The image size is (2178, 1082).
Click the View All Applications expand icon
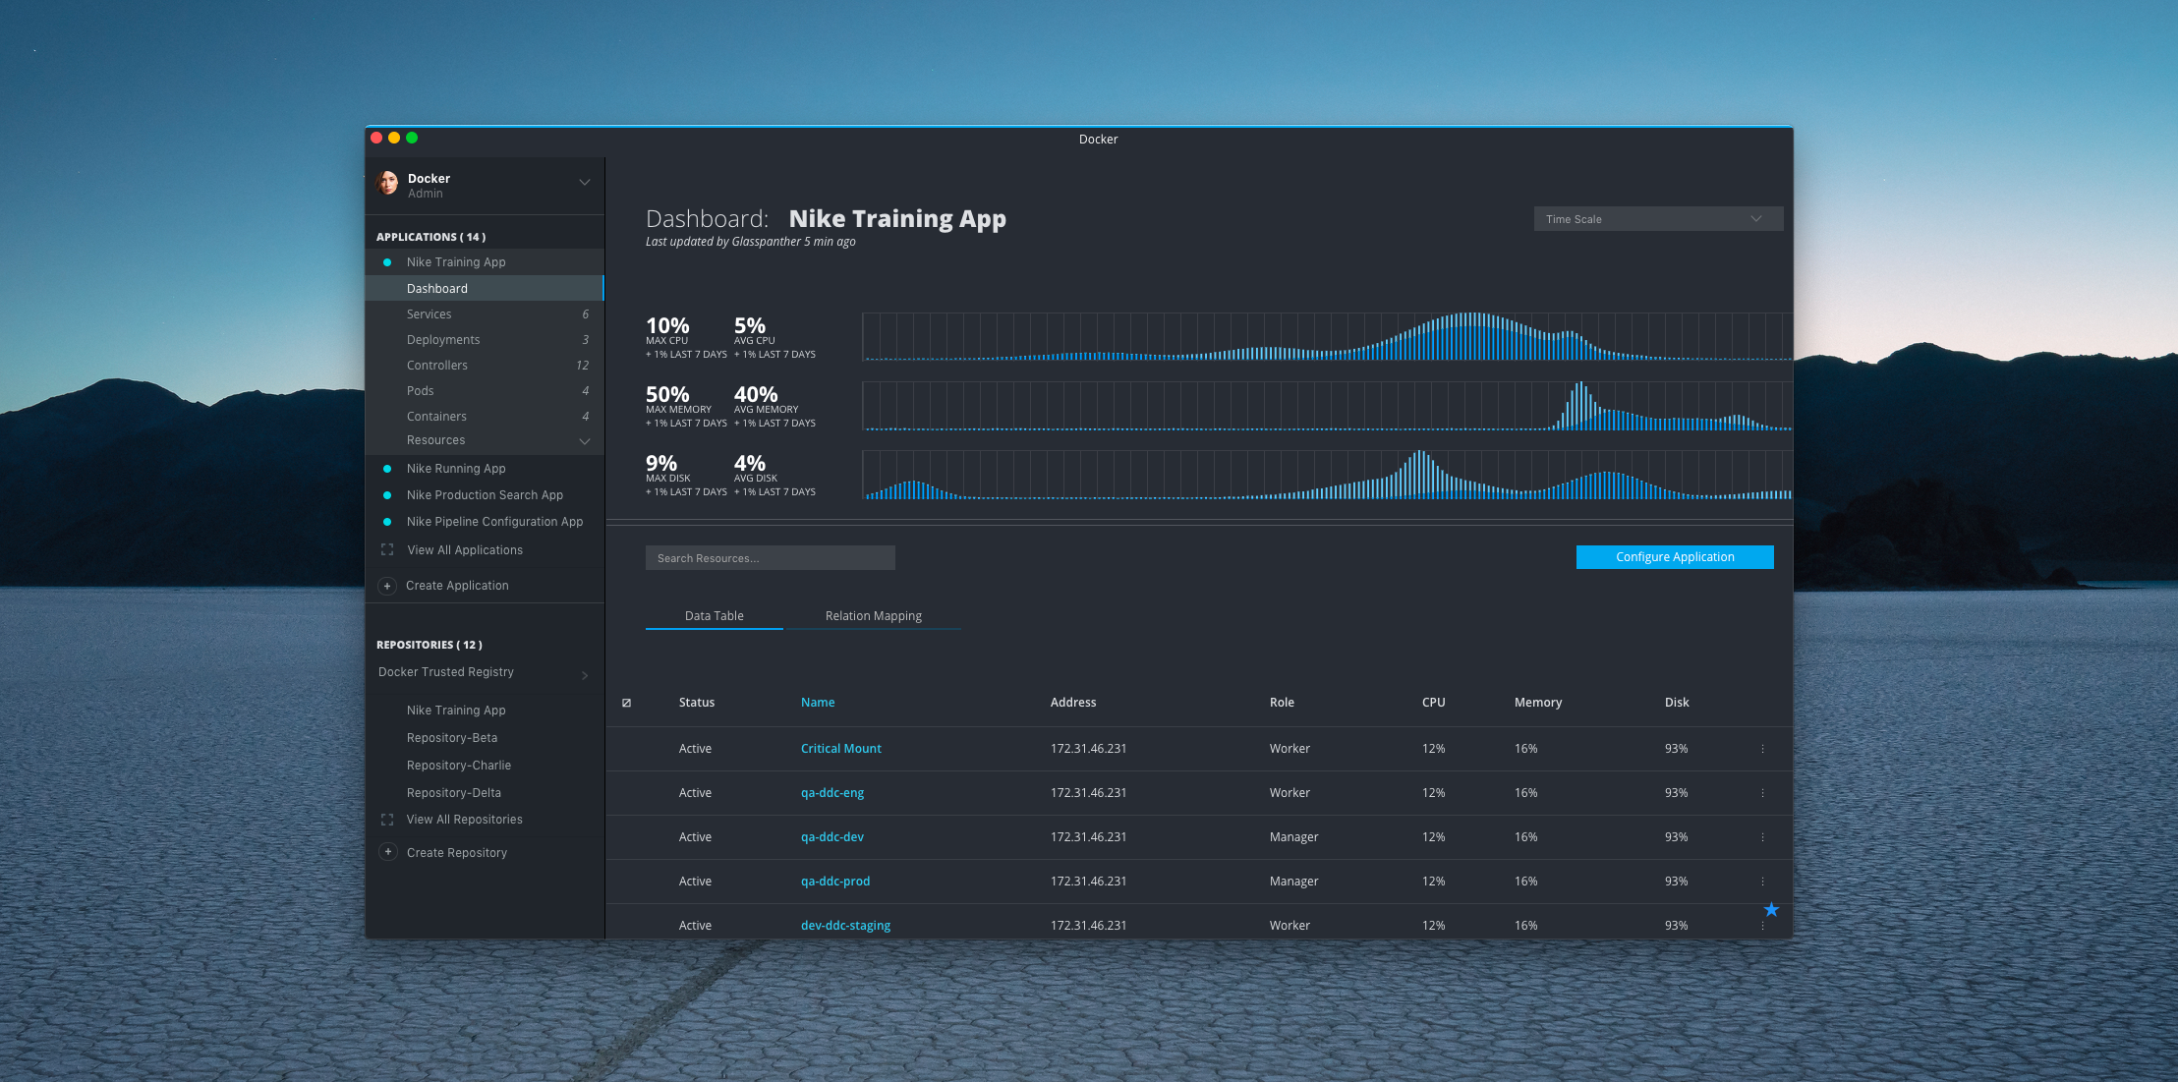point(387,550)
